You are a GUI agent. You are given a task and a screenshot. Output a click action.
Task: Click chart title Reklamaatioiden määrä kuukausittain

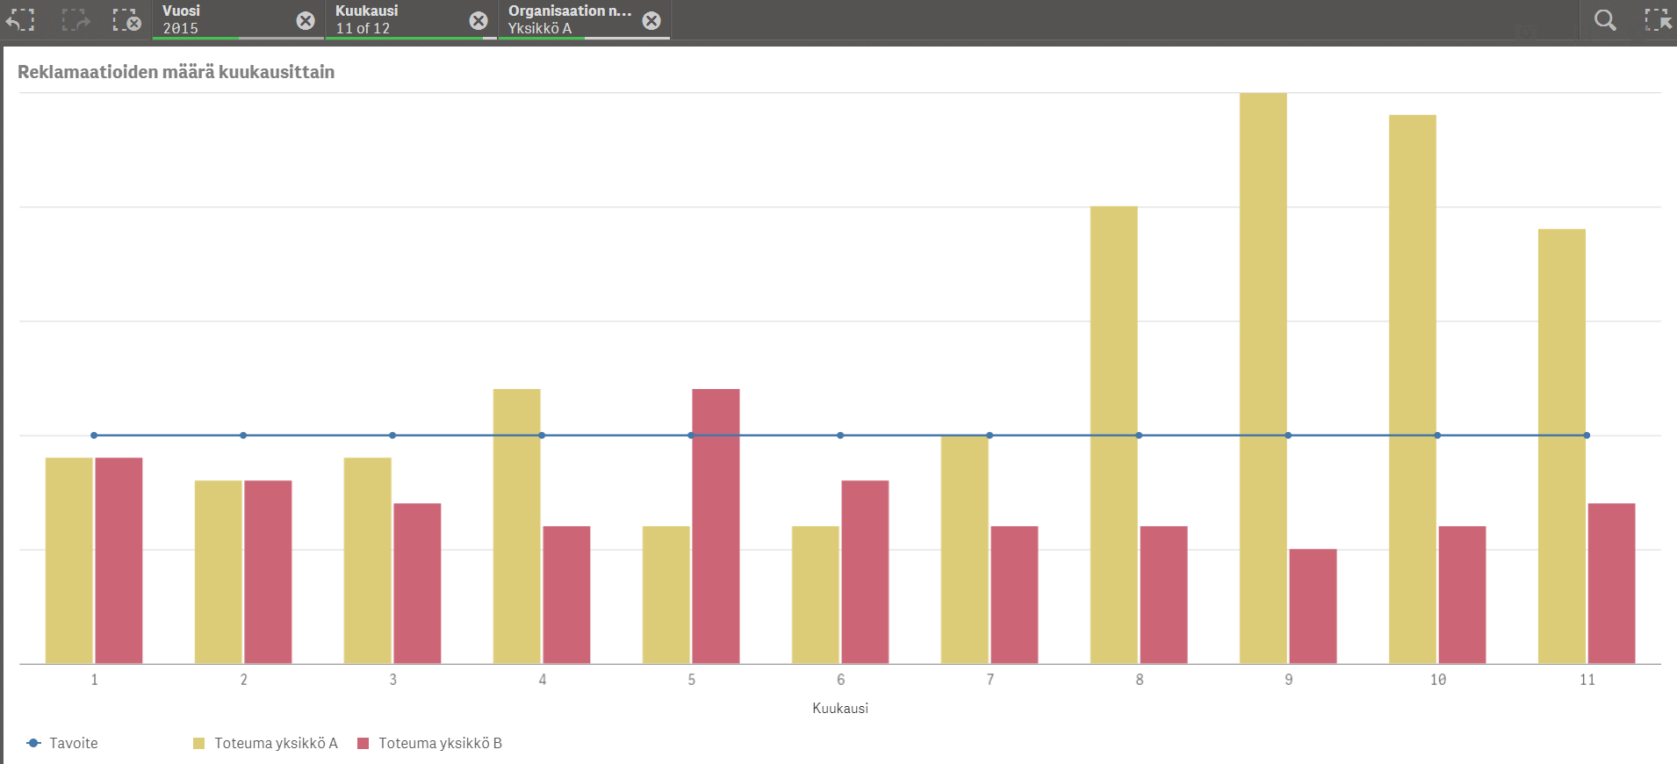[x=176, y=72]
